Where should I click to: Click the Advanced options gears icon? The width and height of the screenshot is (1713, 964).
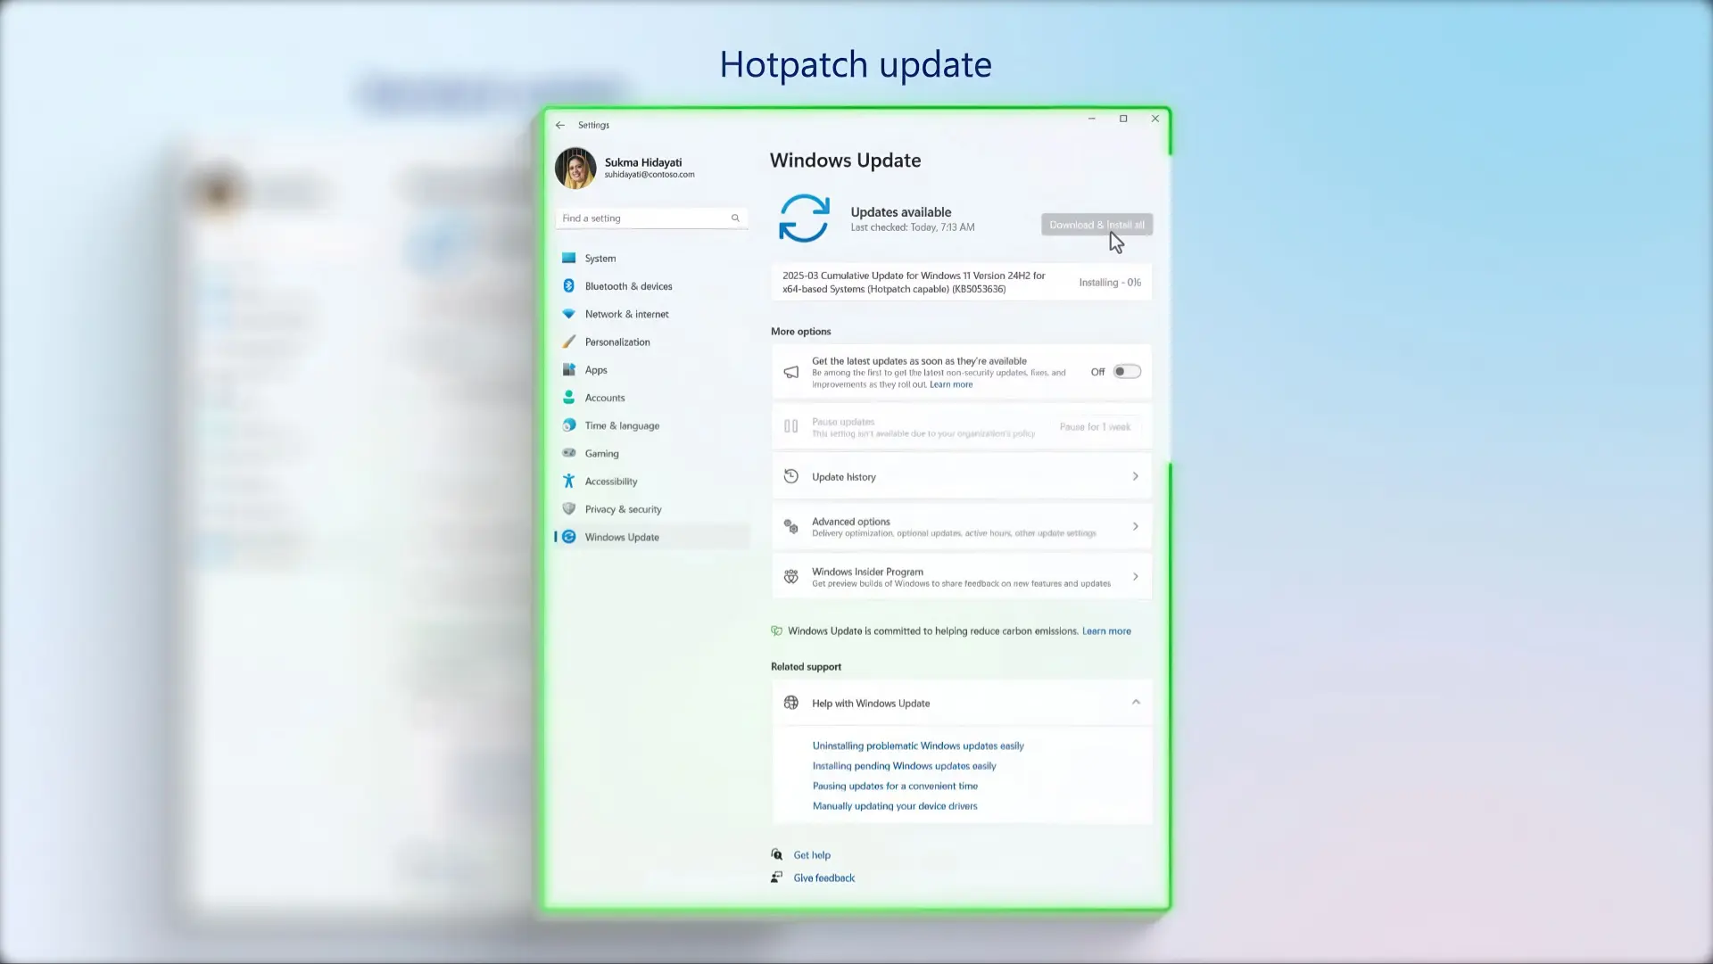click(791, 527)
